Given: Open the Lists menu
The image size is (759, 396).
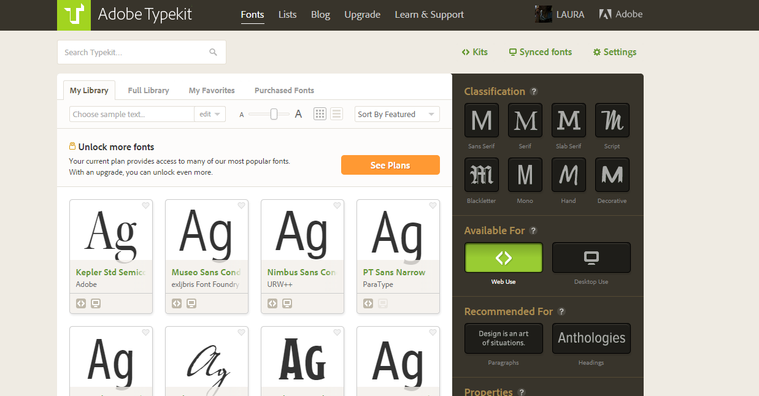Looking at the screenshot, I should point(288,14).
